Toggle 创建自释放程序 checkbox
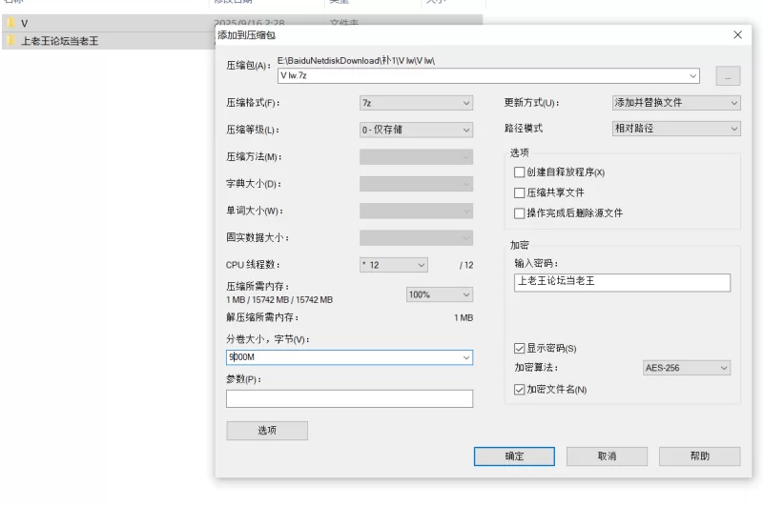 (519, 172)
